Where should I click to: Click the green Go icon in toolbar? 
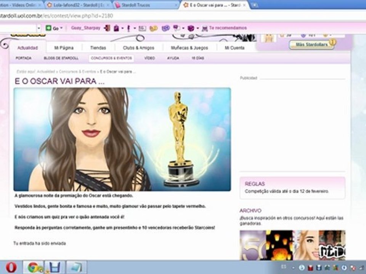pyautogui.click(x=48, y=28)
